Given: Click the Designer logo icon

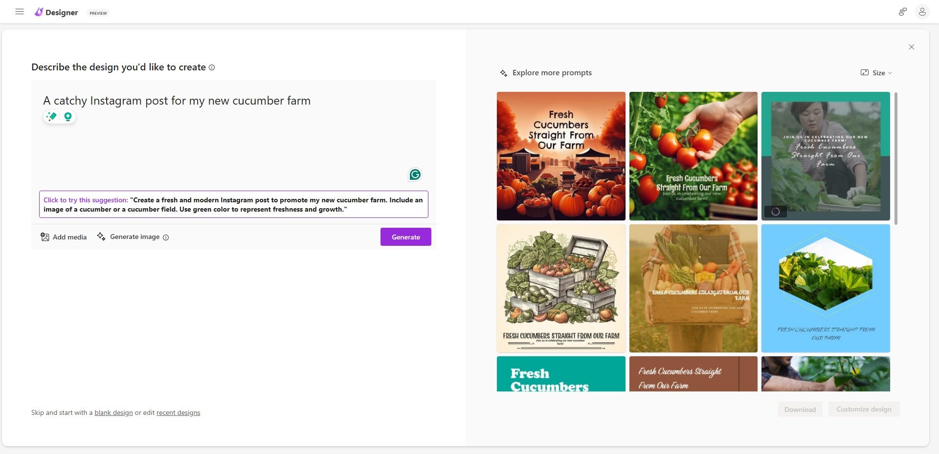Looking at the screenshot, I should [x=39, y=12].
